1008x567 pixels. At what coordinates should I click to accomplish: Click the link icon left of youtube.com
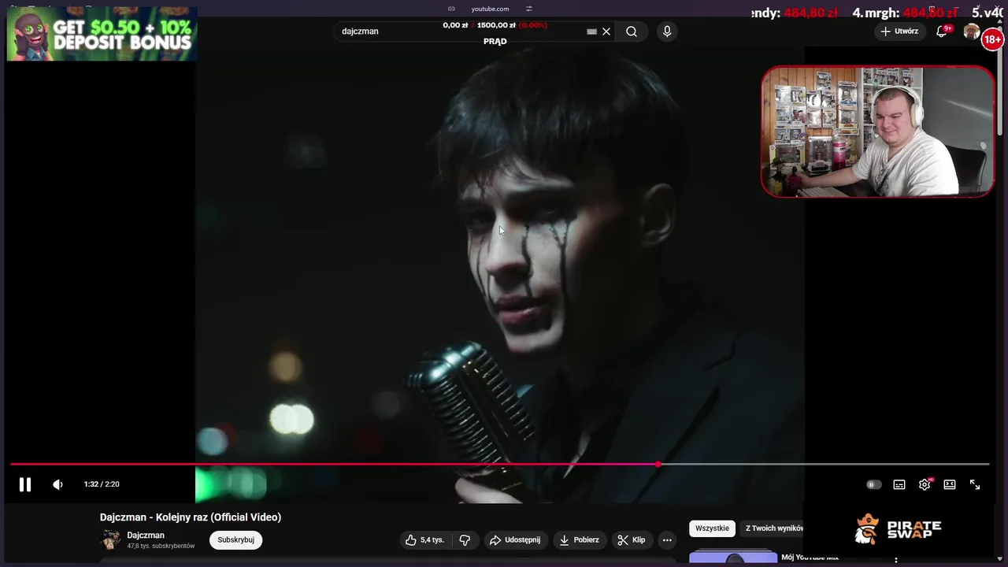(451, 9)
